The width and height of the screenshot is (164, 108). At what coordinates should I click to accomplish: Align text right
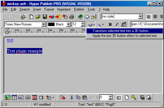coord(161,17)
